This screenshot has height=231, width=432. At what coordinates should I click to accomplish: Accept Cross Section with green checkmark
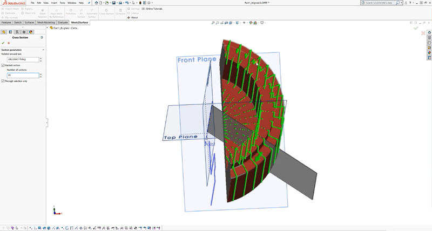3,43
